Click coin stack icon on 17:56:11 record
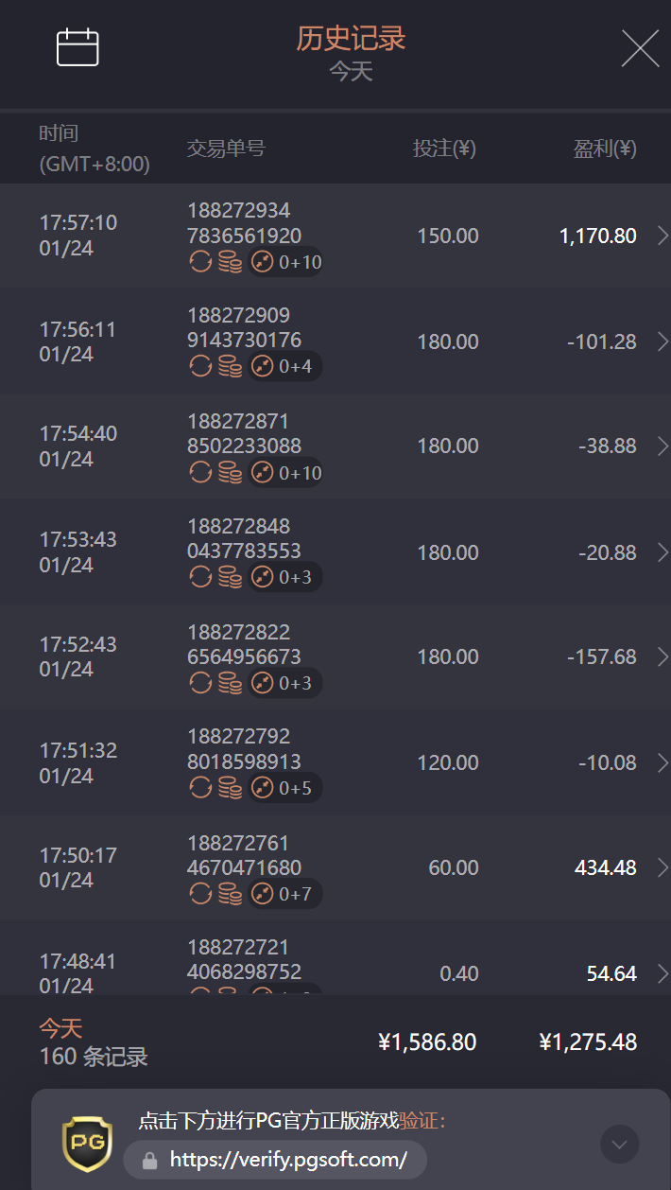 (x=230, y=366)
